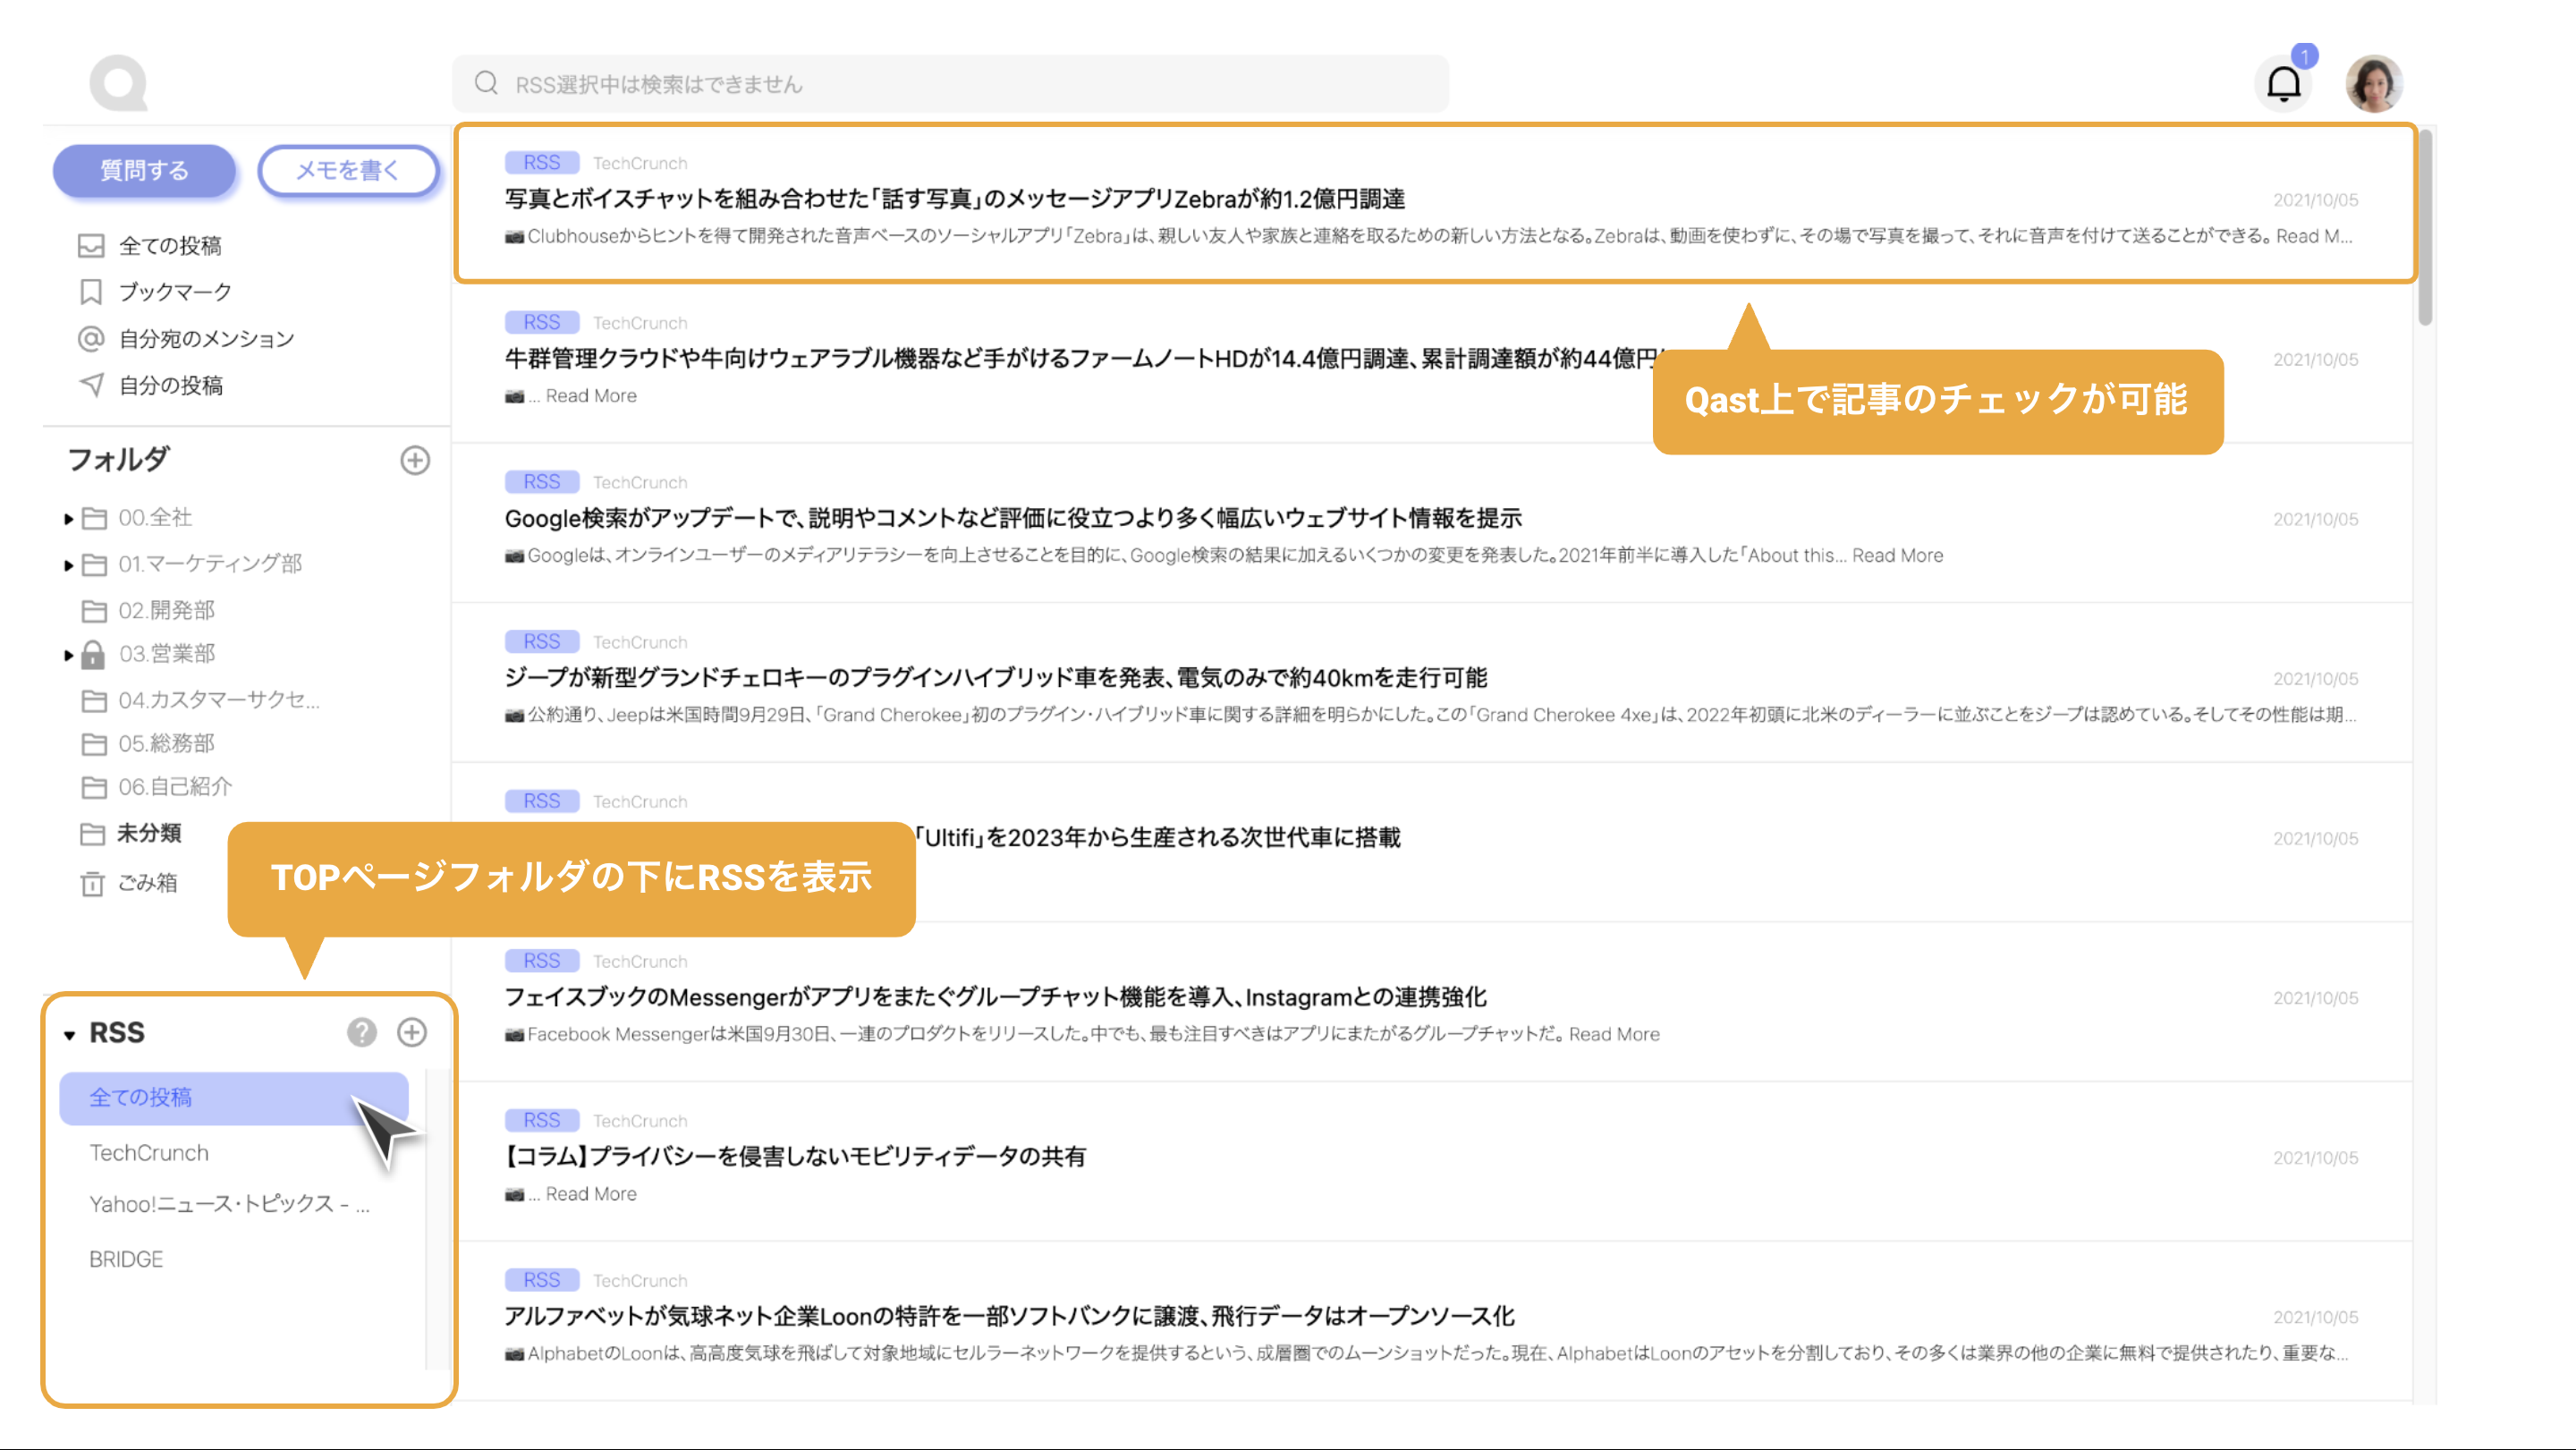Click the bookmark icon in the sidebar

coord(91,292)
